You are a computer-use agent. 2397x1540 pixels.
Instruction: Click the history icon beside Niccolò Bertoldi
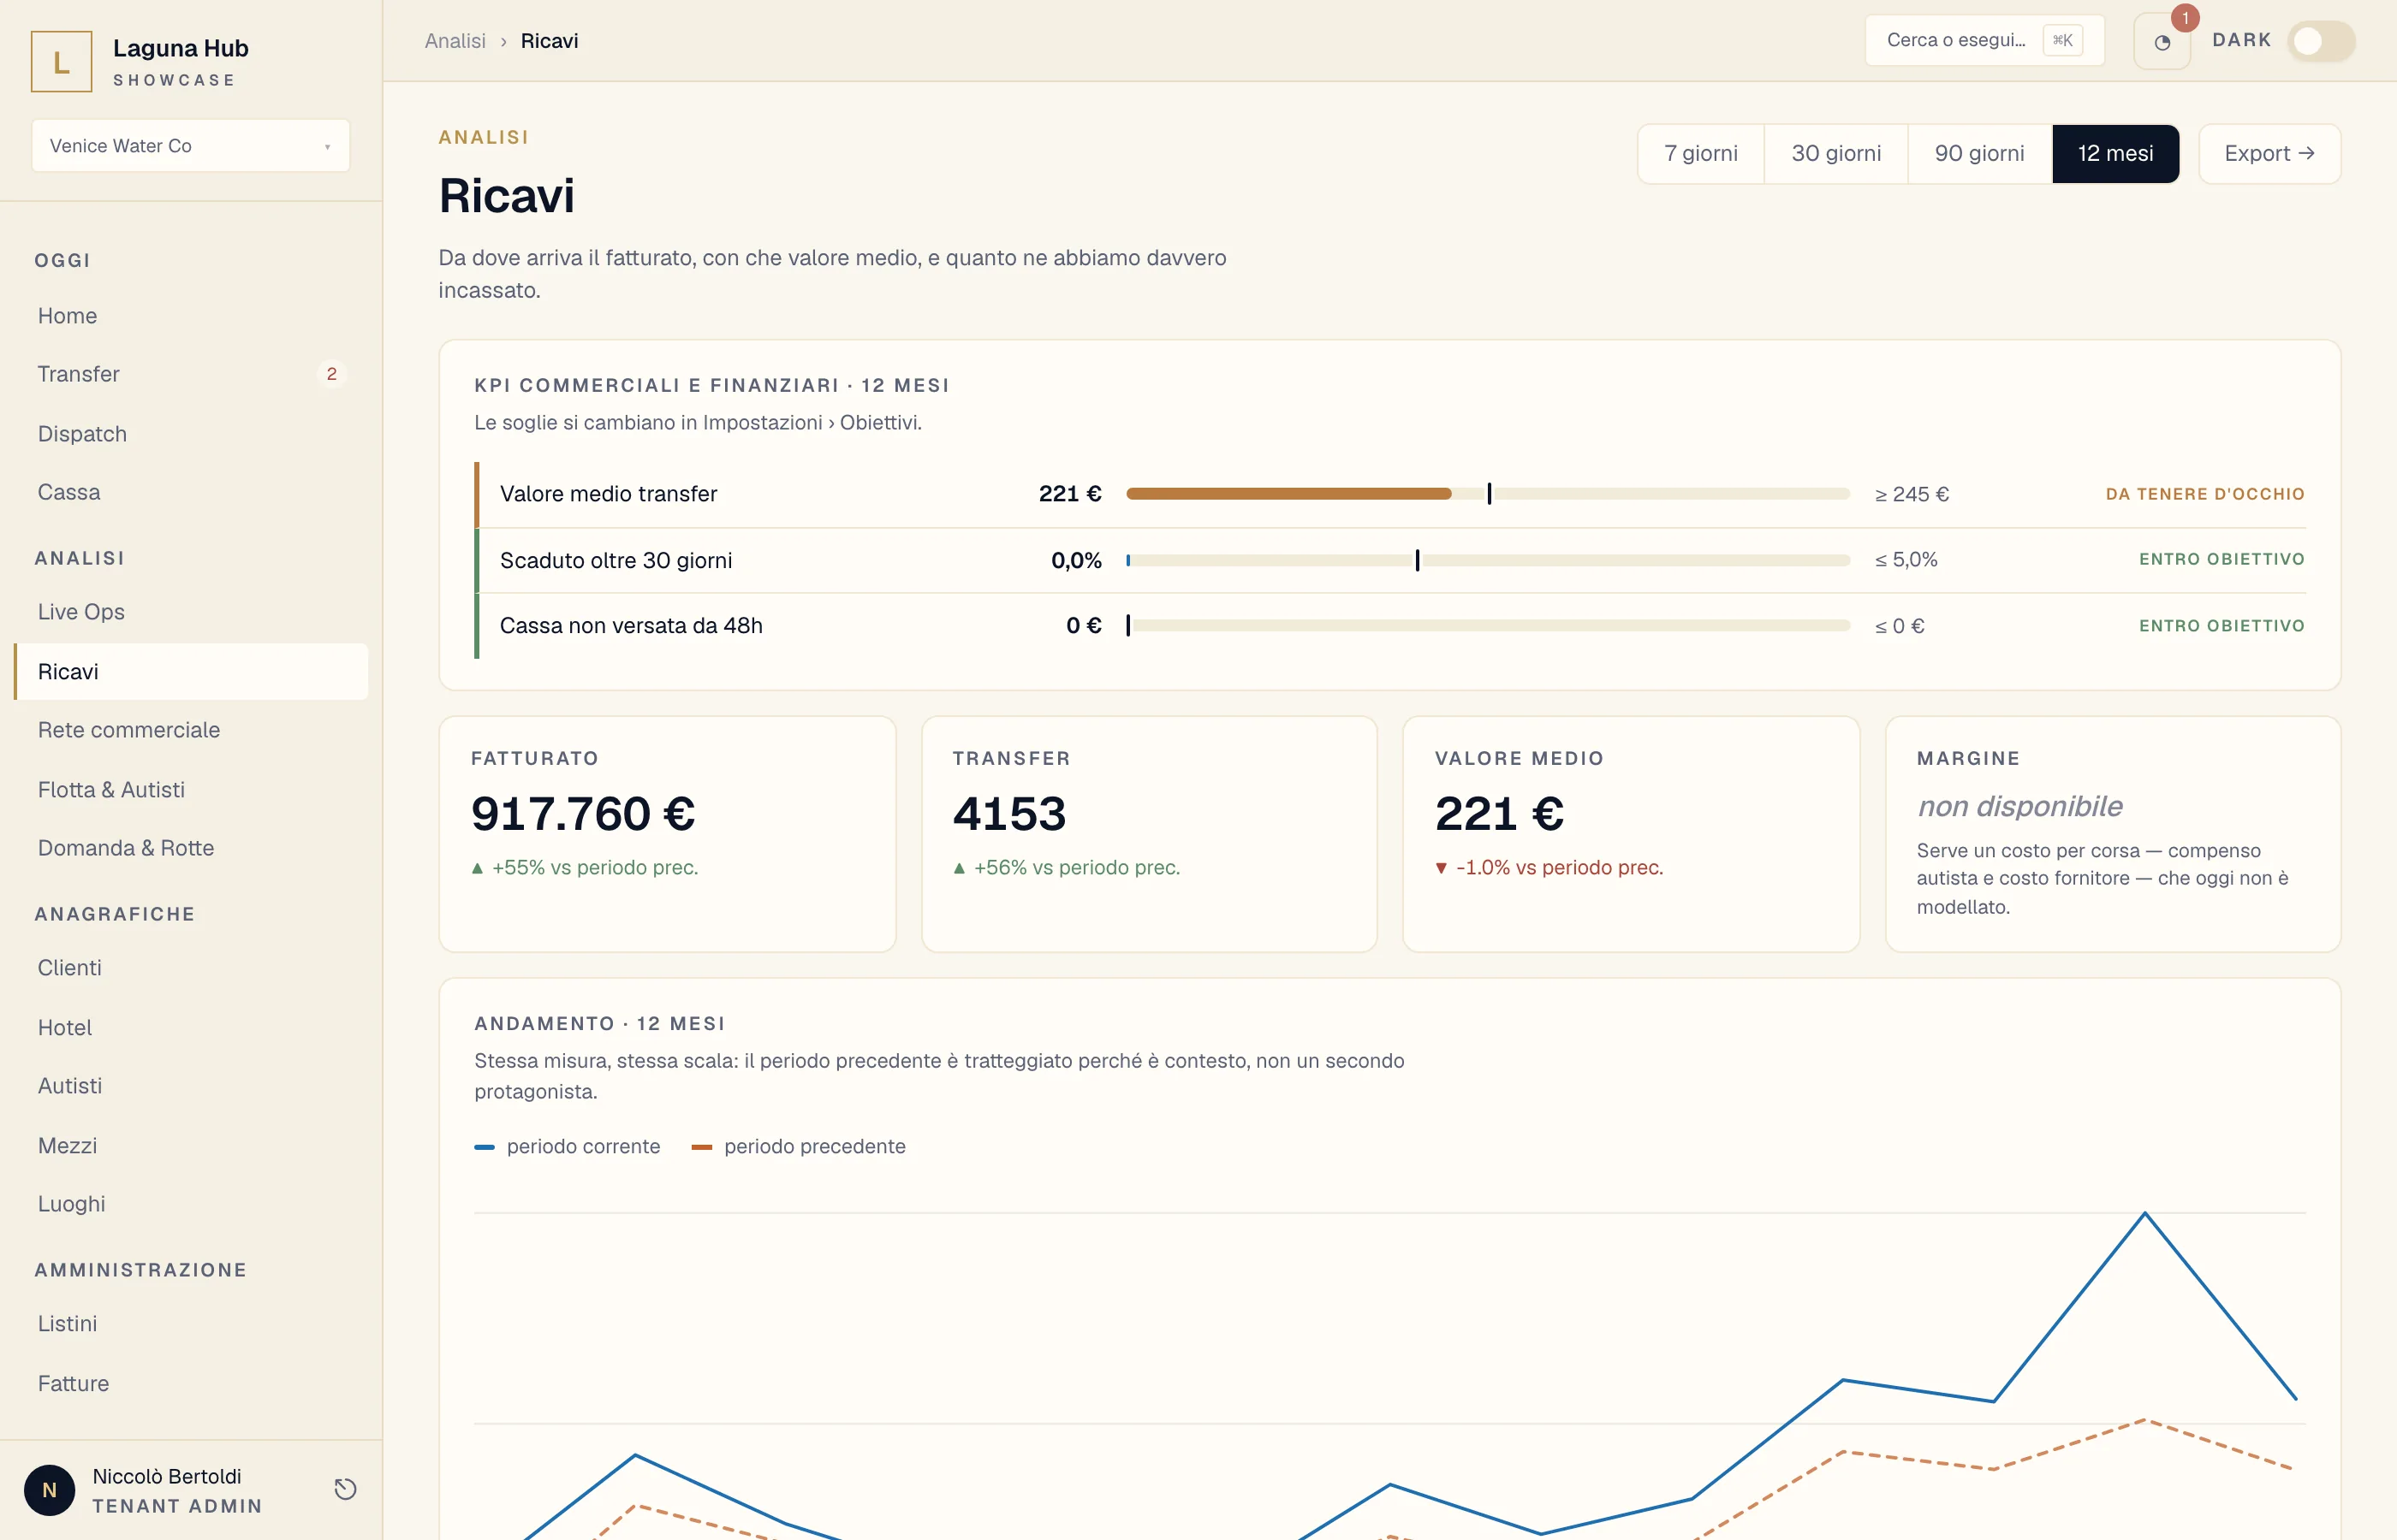click(345, 1489)
